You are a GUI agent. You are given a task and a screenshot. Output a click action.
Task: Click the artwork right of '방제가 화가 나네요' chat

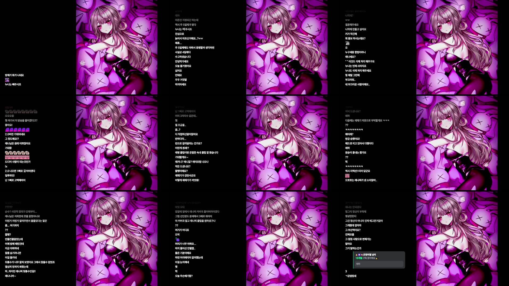117,47
